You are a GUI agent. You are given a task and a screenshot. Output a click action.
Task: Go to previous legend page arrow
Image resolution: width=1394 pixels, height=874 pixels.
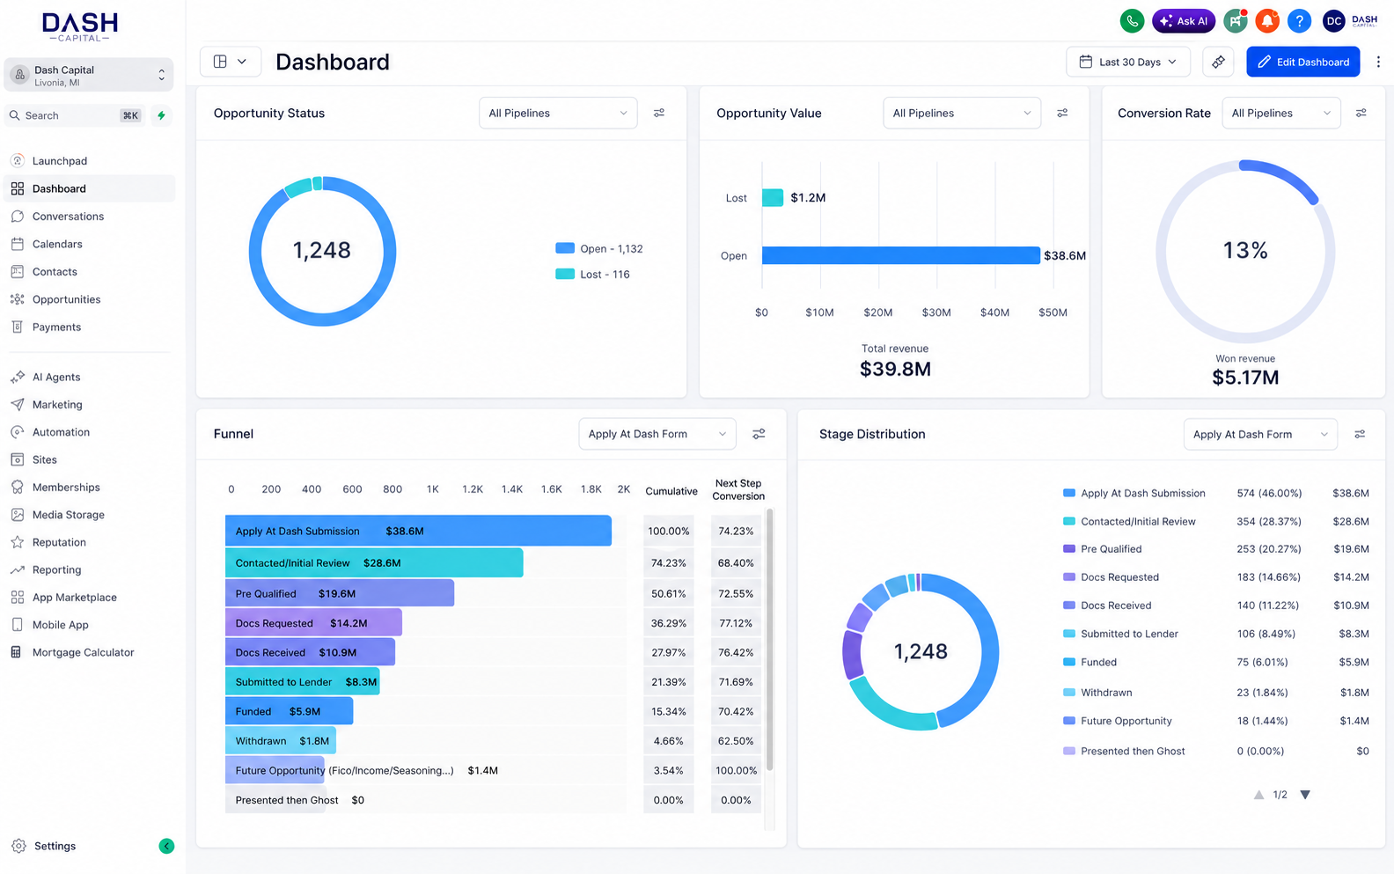(x=1258, y=795)
